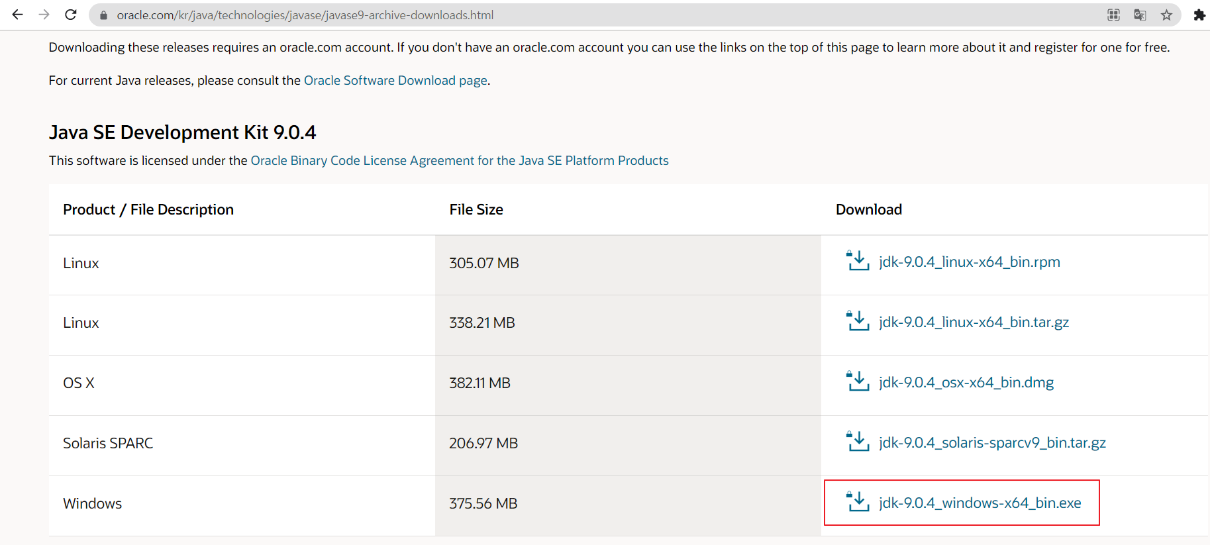
Task: Open the browser extensions puzzle icon
Action: tap(1199, 15)
